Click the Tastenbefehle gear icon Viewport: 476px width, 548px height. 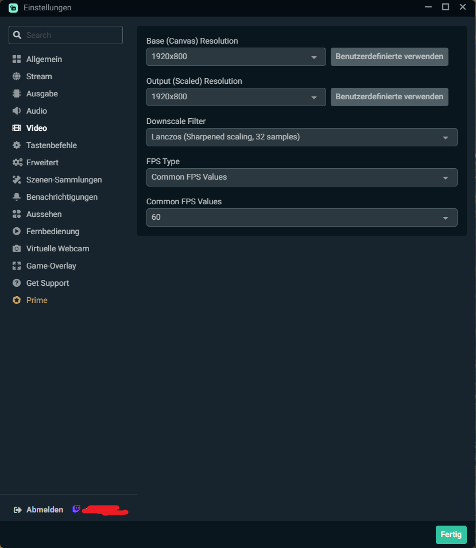coord(17,145)
